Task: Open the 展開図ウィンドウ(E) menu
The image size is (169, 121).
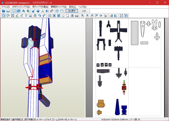Action: coord(59,7)
